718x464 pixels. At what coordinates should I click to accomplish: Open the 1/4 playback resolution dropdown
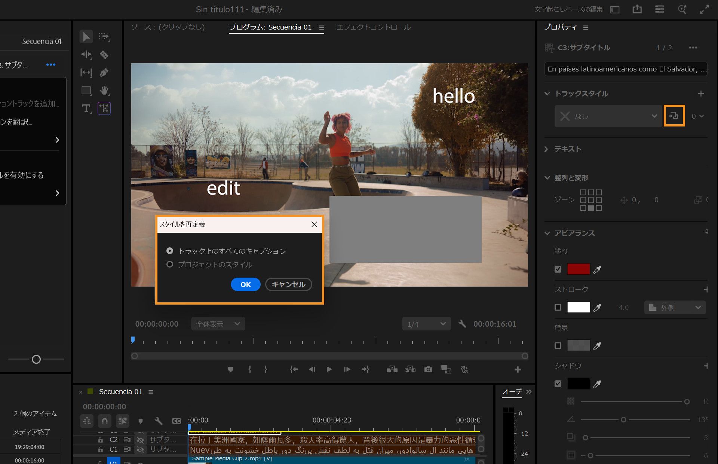pos(426,324)
